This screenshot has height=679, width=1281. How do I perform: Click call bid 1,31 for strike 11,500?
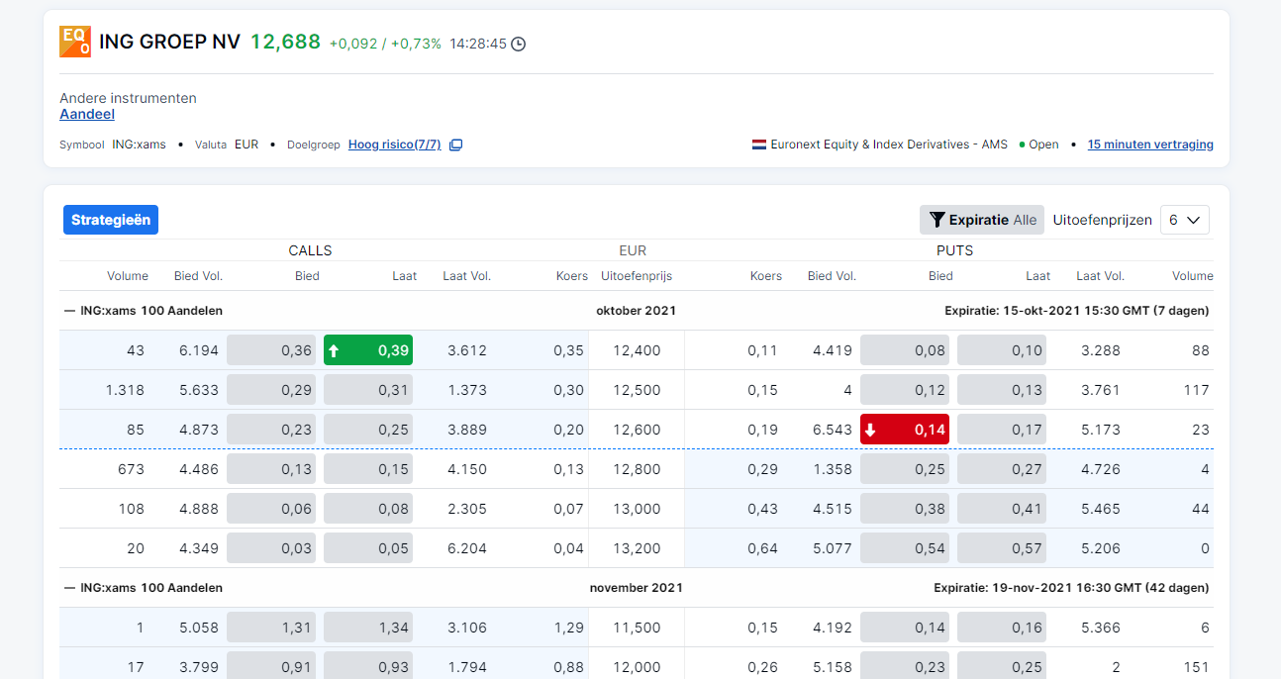pyautogui.click(x=271, y=628)
